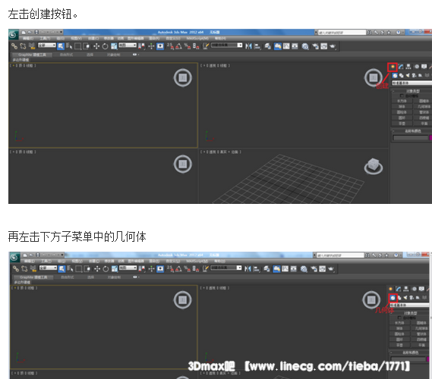Click Unlink Selection in first screenshot toolbar

pyautogui.click(x=23, y=46)
